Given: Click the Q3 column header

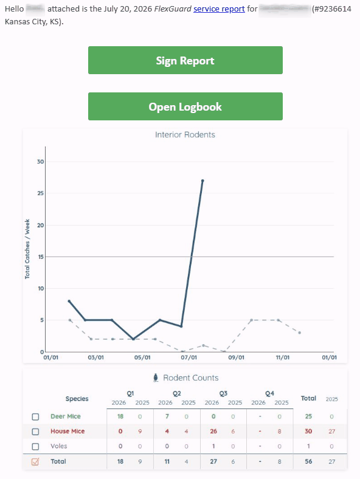Looking at the screenshot, I should (223, 393).
